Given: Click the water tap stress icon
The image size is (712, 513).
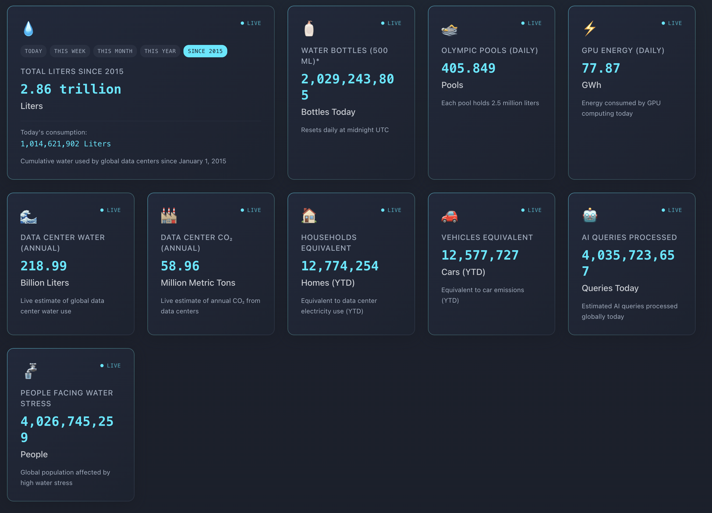Looking at the screenshot, I should pyautogui.click(x=30, y=371).
